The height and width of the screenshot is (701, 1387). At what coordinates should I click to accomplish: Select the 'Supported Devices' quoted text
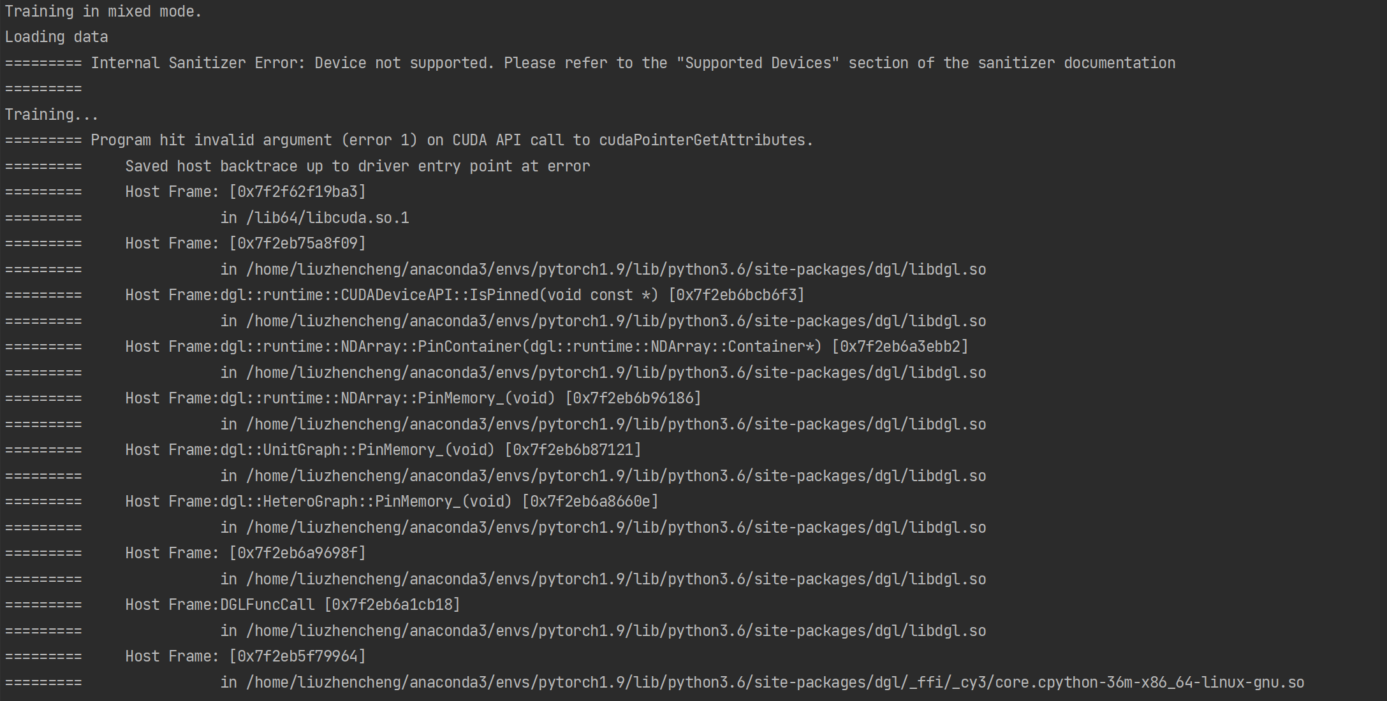tap(758, 62)
